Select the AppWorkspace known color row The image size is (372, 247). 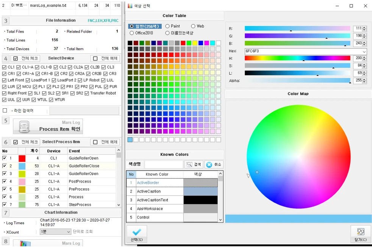[172, 209]
